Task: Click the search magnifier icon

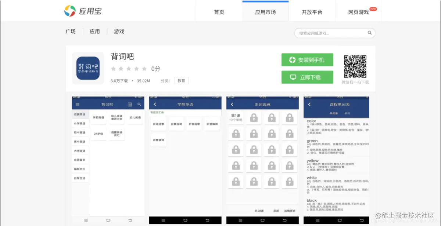Action: (x=370, y=33)
